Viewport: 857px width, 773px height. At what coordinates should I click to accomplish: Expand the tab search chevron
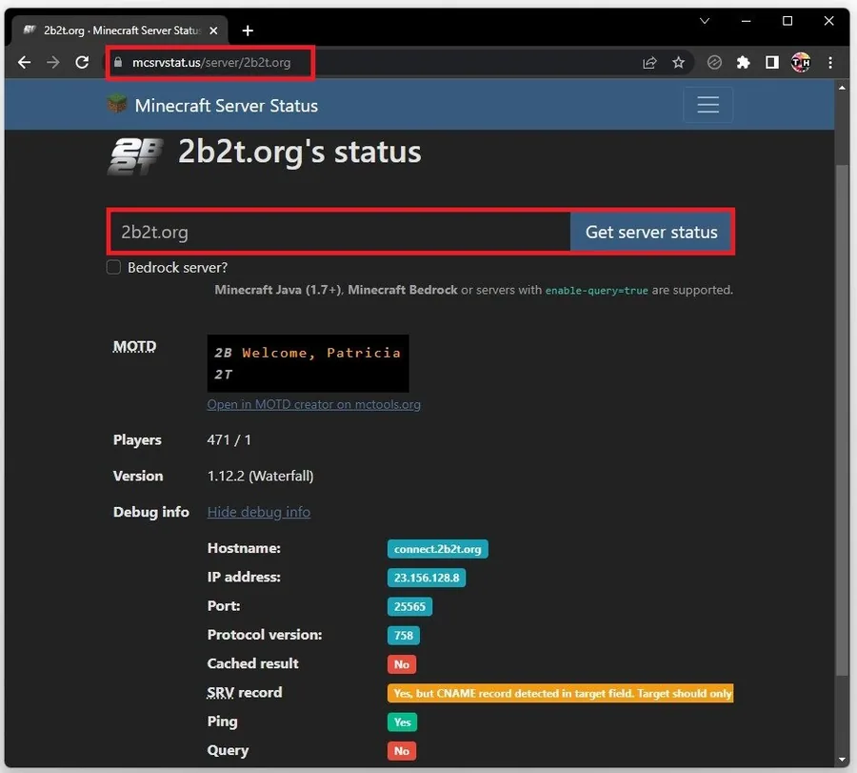point(705,21)
